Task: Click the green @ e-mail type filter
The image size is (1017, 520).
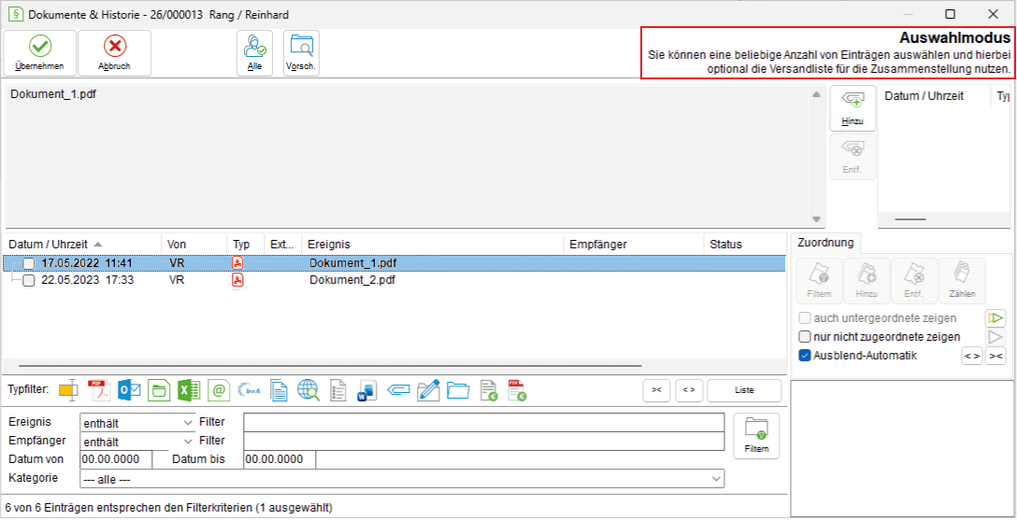Action: (220, 390)
